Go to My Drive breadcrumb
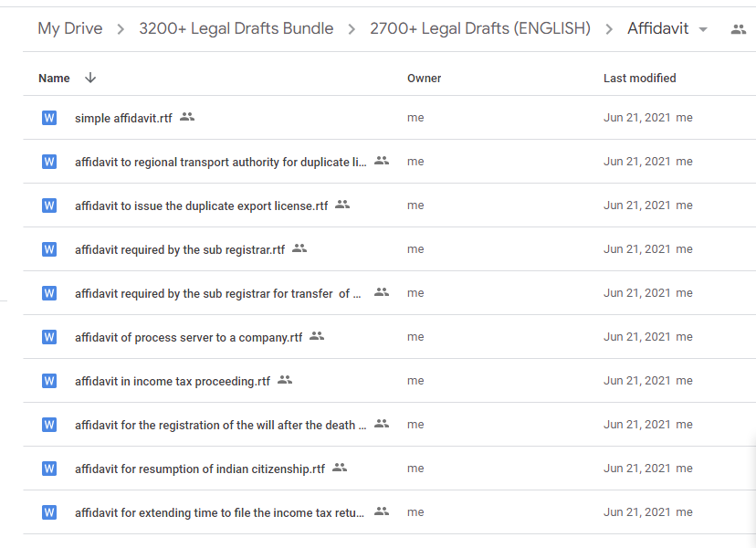Viewport: 756px width, 548px height. [69, 29]
